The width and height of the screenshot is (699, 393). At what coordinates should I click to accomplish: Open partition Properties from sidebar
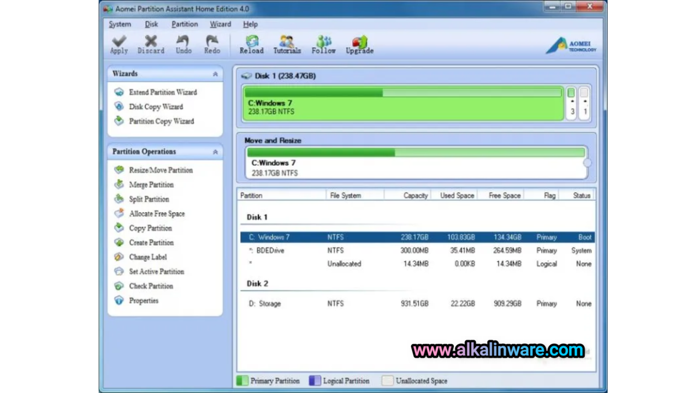coord(144,301)
